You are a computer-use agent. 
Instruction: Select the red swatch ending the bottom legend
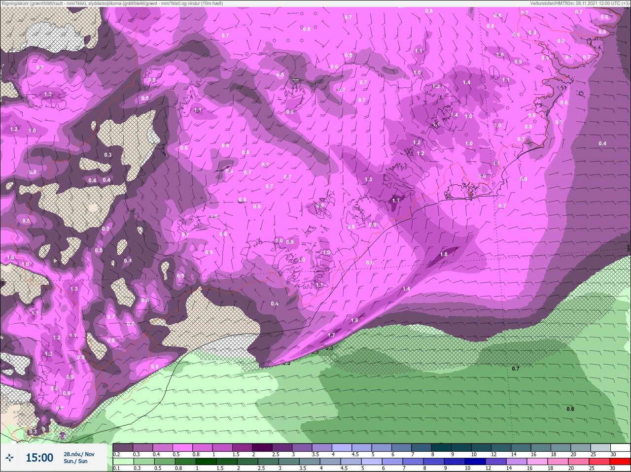point(620,462)
